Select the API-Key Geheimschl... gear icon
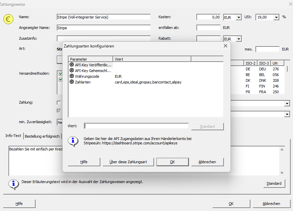The width and height of the screenshot is (293, 211). [x=71, y=70]
